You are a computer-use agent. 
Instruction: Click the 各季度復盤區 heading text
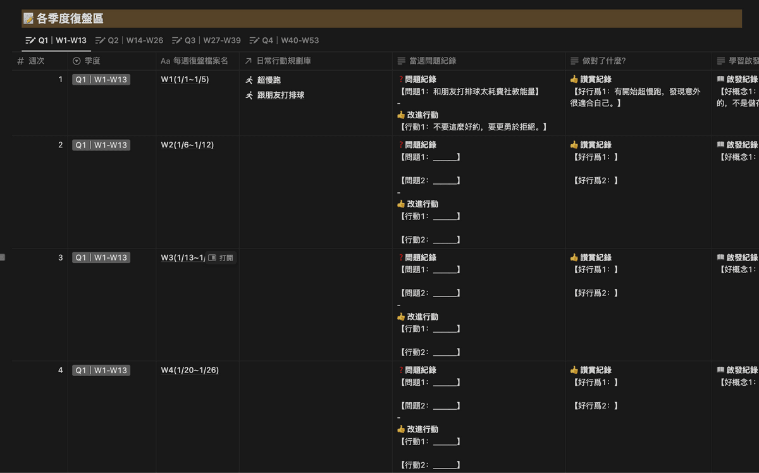(70, 19)
